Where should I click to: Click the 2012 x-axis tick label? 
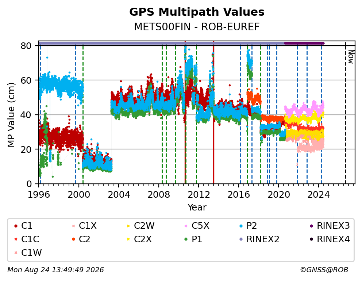coord(199,194)
